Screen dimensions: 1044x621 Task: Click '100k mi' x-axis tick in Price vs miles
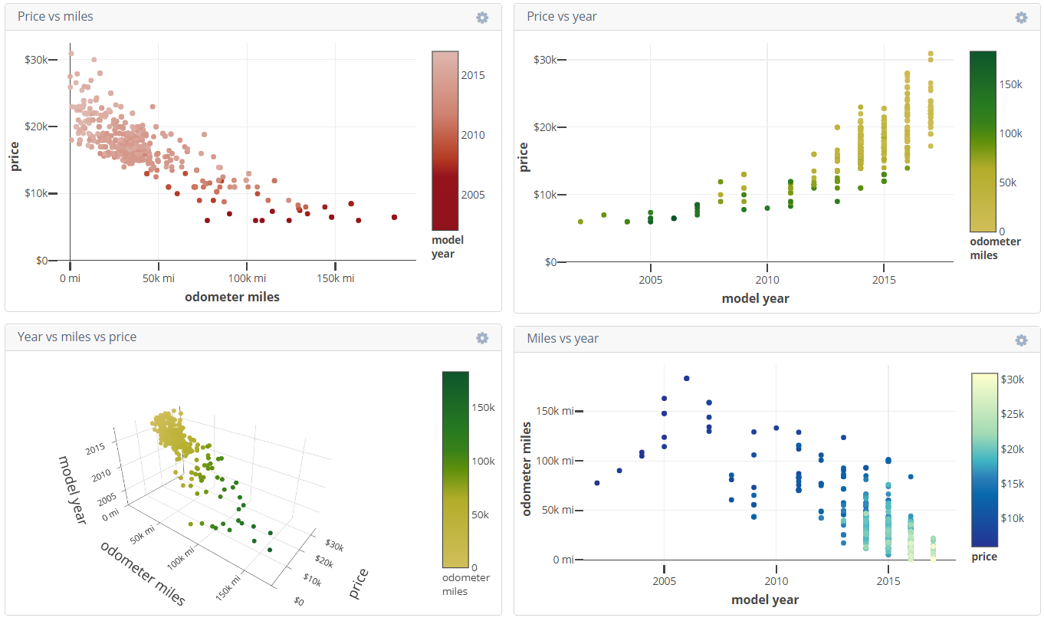247,278
